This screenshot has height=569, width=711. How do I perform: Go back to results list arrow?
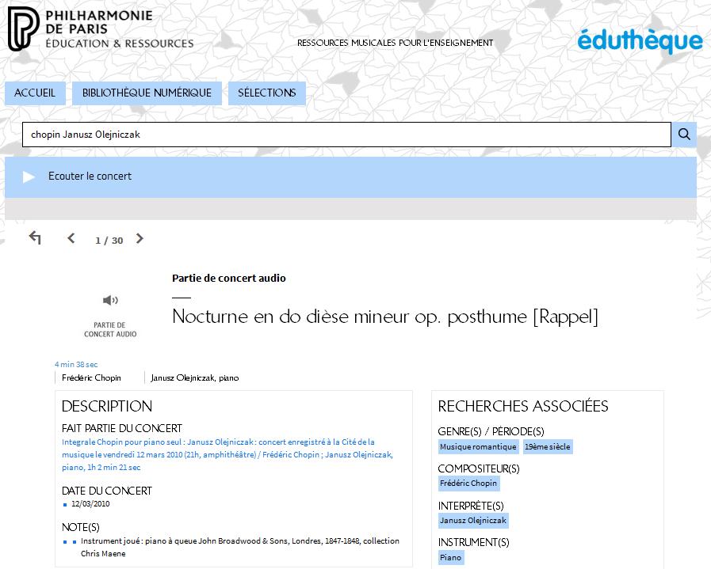(x=35, y=238)
